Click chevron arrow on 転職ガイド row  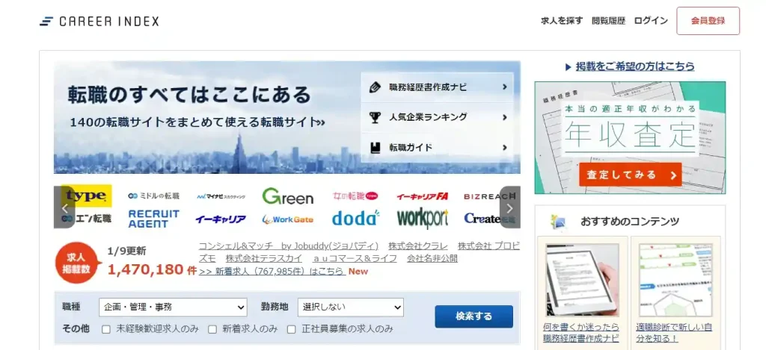coord(505,147)
